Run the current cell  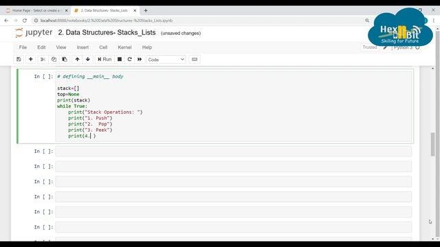(x=104, y=60)
